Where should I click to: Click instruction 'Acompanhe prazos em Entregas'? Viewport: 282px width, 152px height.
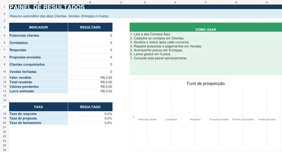coord(157,50)
